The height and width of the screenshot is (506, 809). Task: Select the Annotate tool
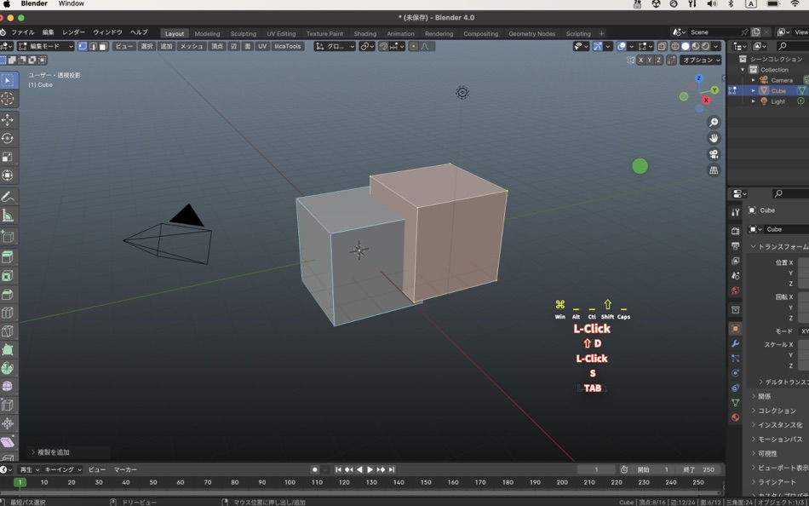(x=8, y=197)
